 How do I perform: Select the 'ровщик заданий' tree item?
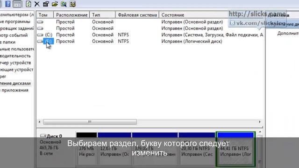(17, 28)
